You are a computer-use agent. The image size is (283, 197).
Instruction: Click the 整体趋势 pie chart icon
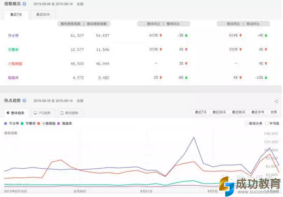(x=8, y=113)
